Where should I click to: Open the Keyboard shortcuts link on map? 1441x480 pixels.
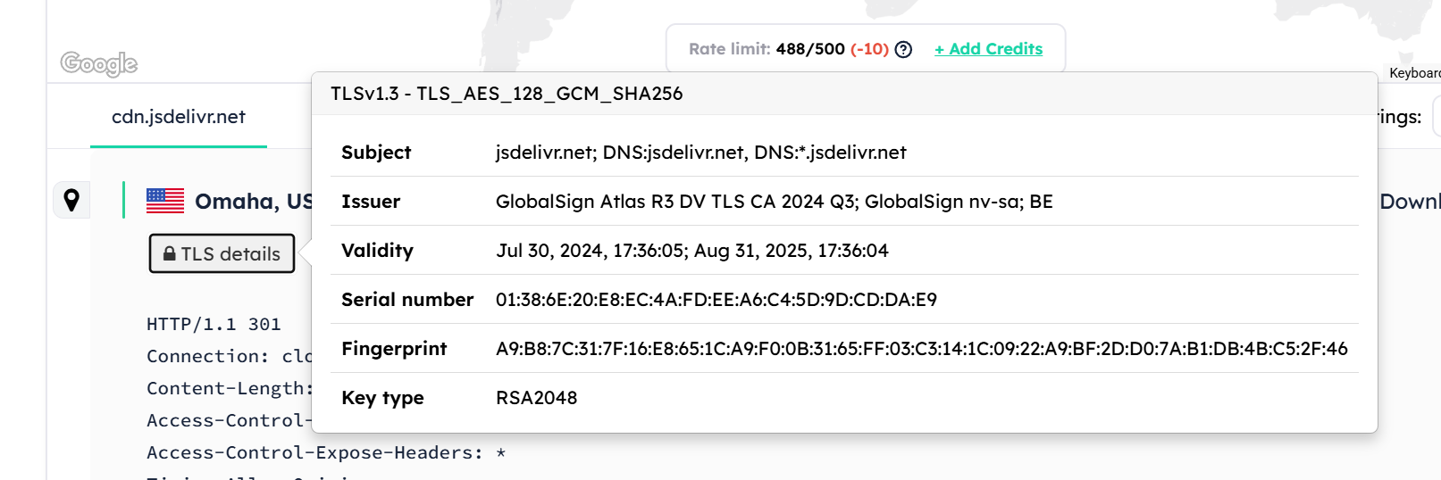[1414, 73]
